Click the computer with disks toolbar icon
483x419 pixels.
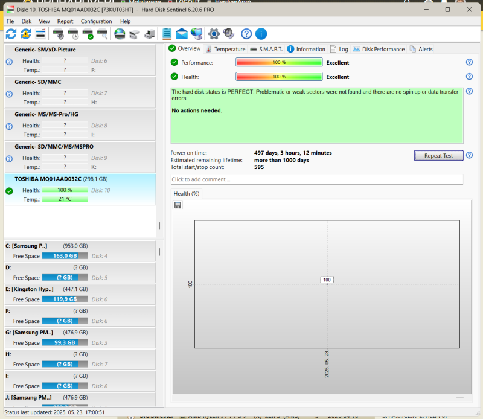pos(149,34)
